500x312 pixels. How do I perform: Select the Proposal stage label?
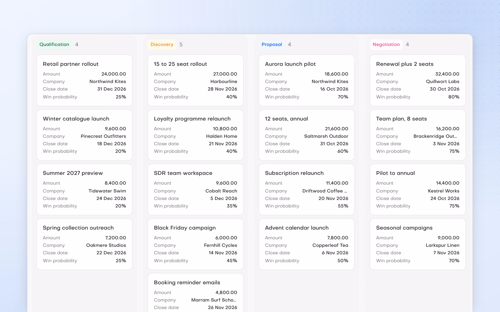[272, 44]
